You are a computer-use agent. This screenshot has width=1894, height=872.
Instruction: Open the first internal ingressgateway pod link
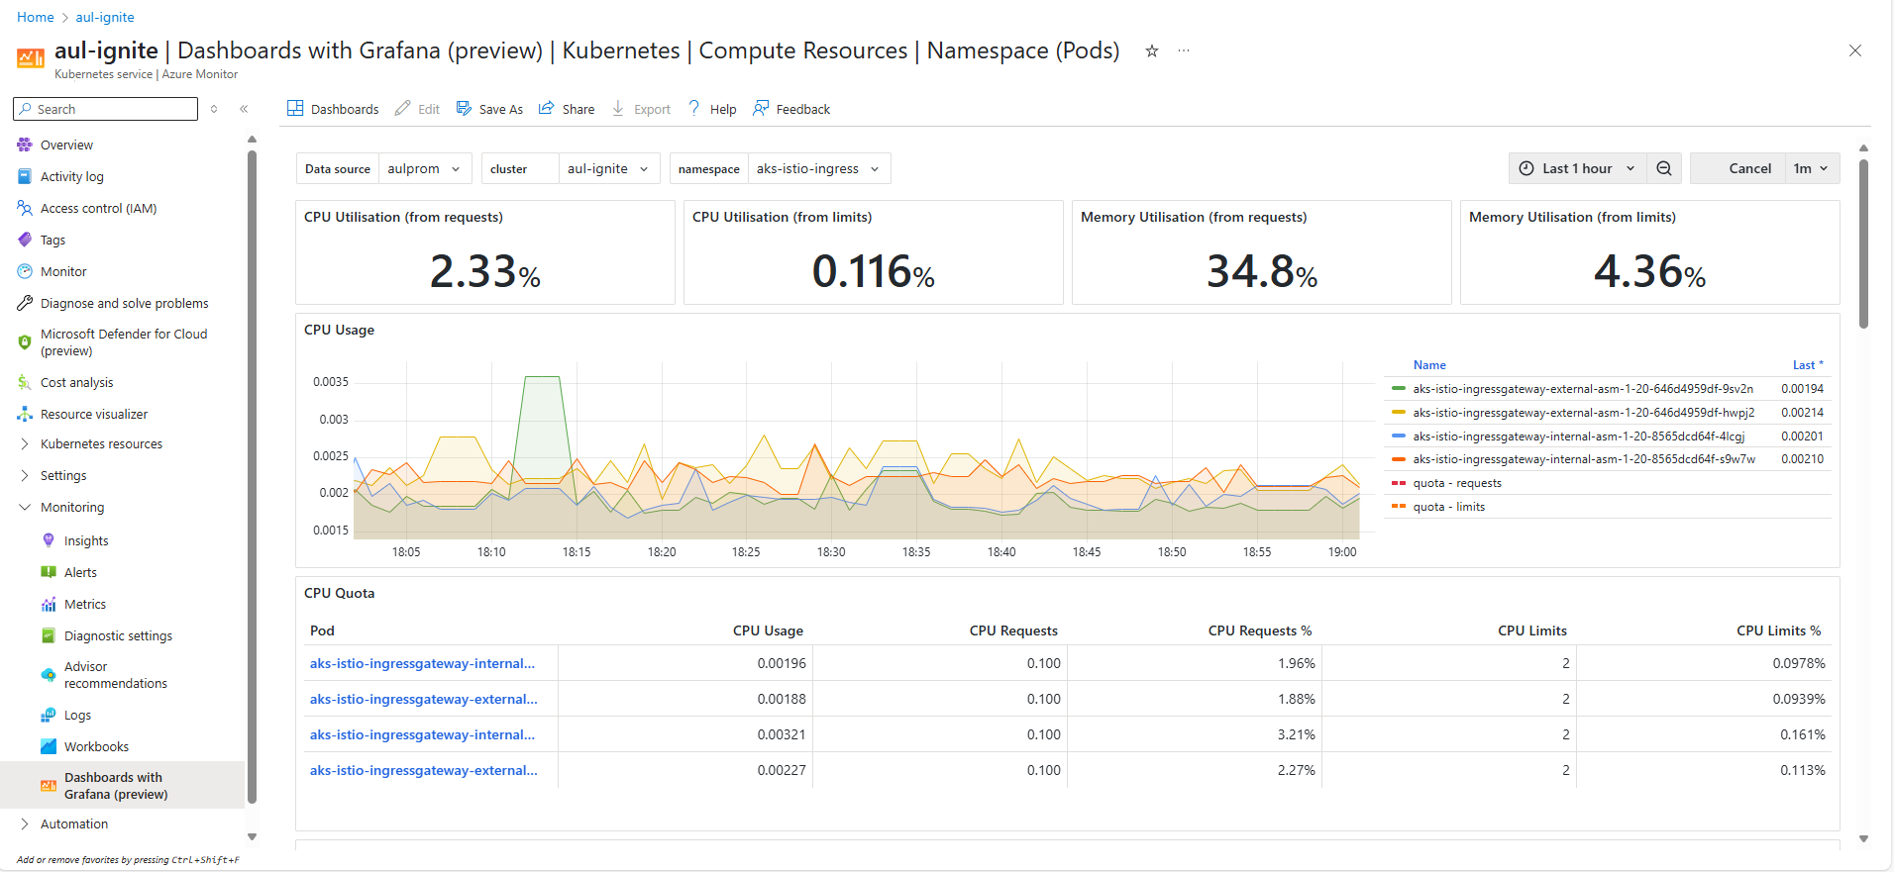tap(422, 663)
